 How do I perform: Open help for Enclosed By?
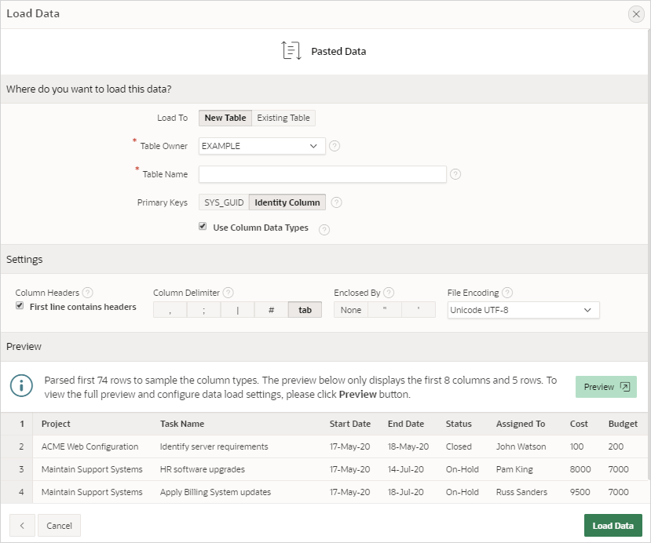pyautogui.click(x=389, y=293)
